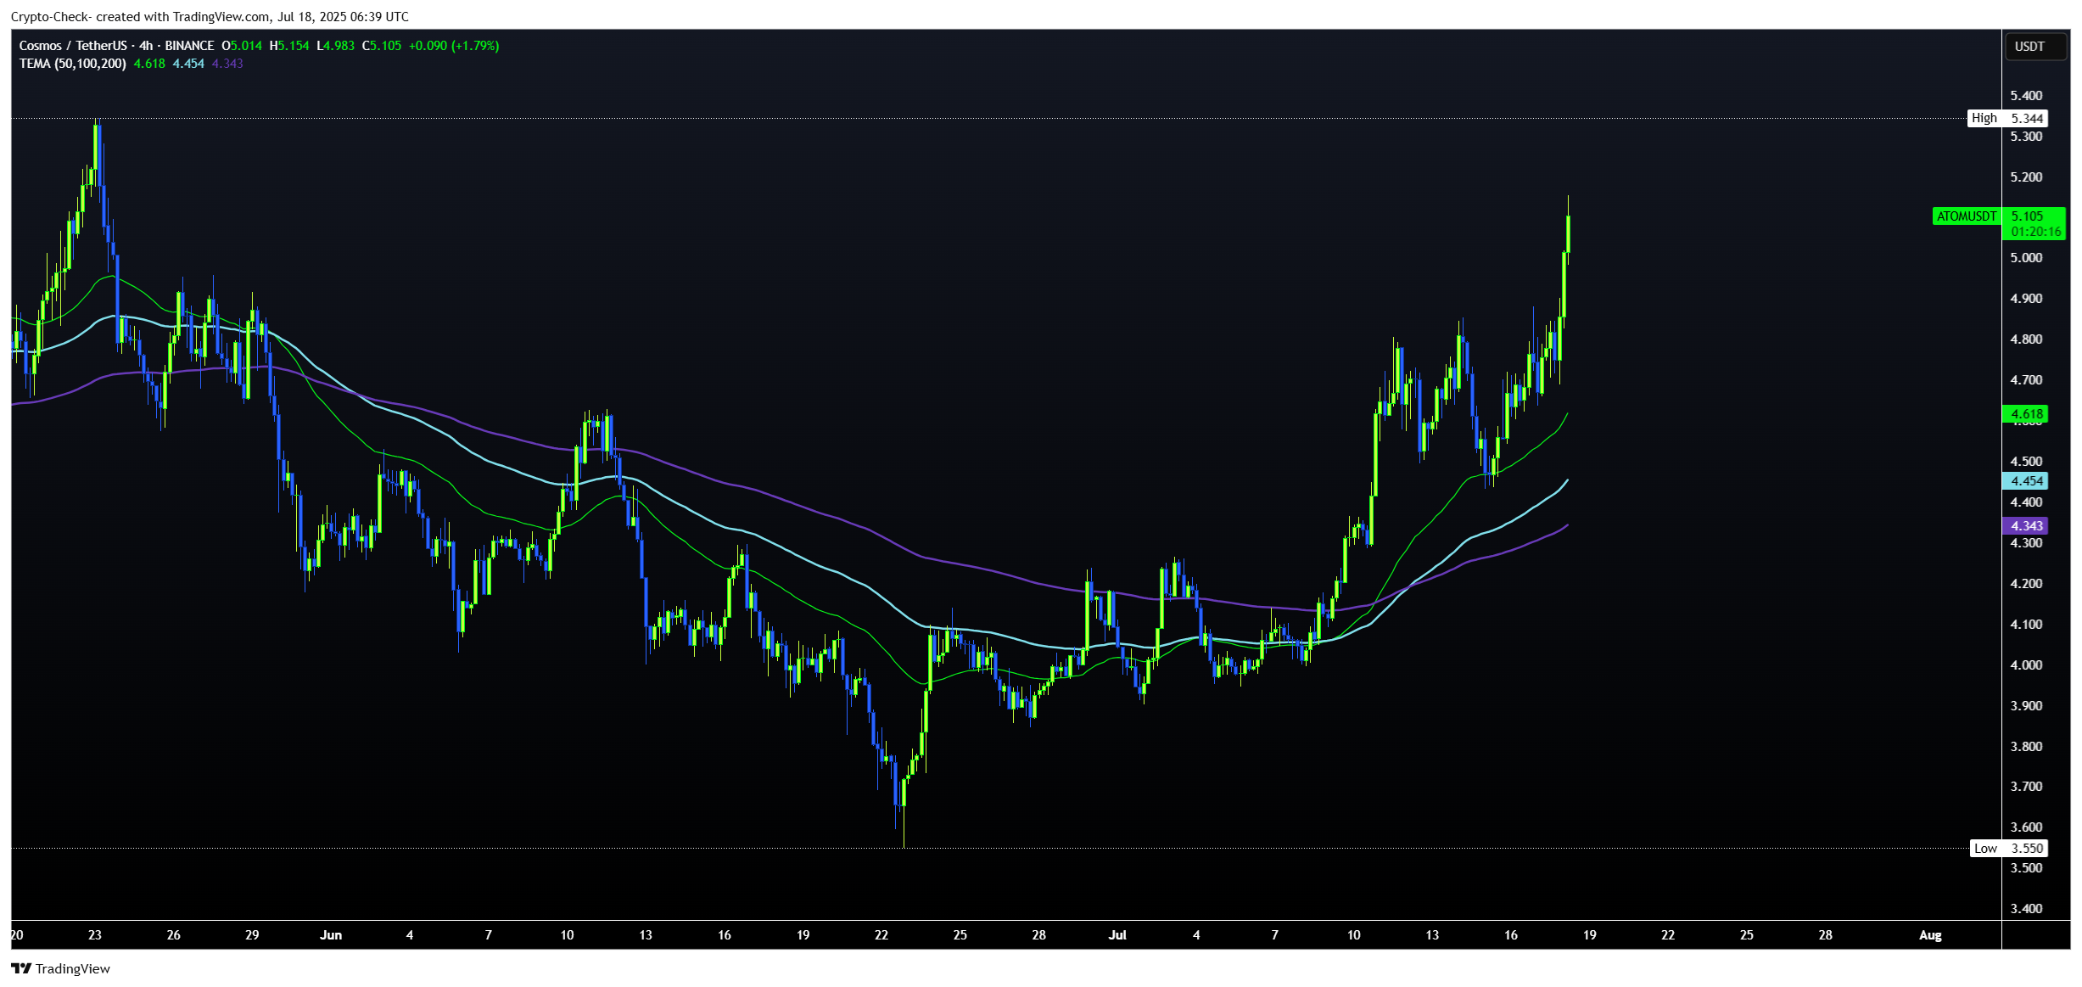Image resolution: width=2082 pixels, height=987 pixels.
Task: Click the 3.400 price axis label
Action: pos(2026,908)
